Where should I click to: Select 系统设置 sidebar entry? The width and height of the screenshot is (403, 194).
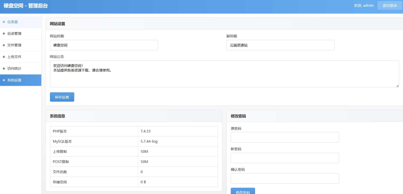[x=20, y=80]
